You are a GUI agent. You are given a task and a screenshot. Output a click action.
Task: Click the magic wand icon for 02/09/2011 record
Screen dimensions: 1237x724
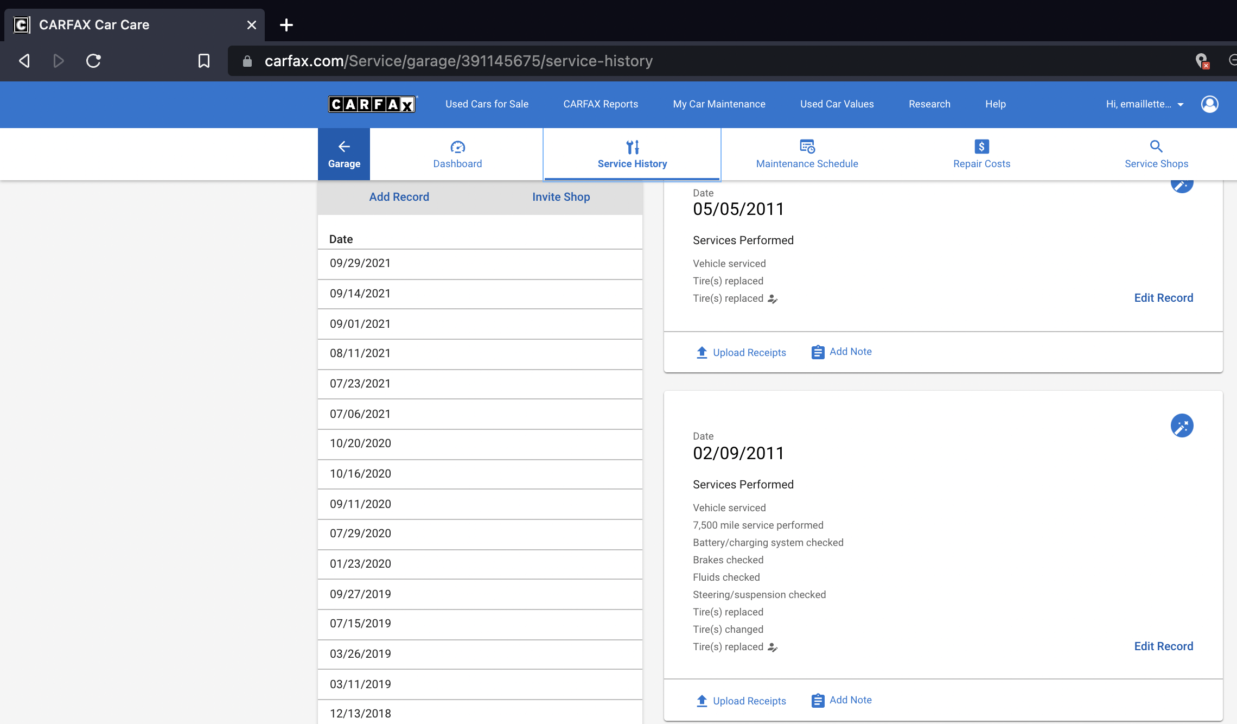click(1182, 425)
